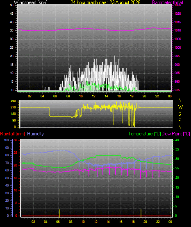The width and height of the screenshot is (191, 227).
Task: Click the S compass label
Action: 180,114
